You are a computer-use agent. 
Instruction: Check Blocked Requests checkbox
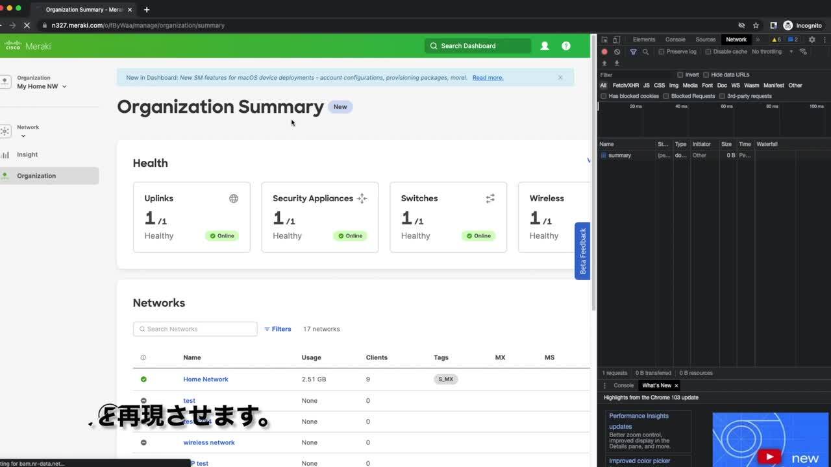(666, 96)
